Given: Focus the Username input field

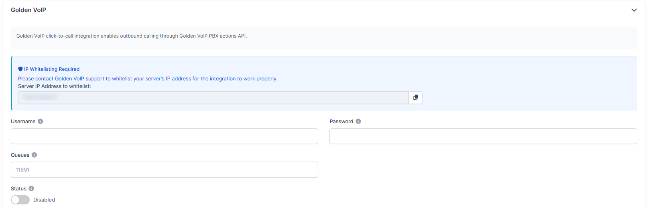Looking at the screenshot, I should (164, 136).
